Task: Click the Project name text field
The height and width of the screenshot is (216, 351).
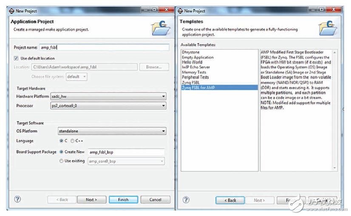Action: pyautogui.click(x=104, y=48)
